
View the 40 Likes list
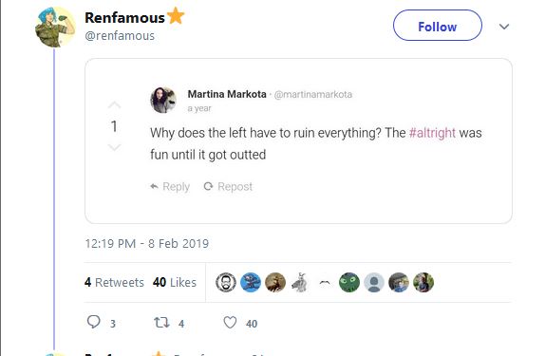(175, 282)
